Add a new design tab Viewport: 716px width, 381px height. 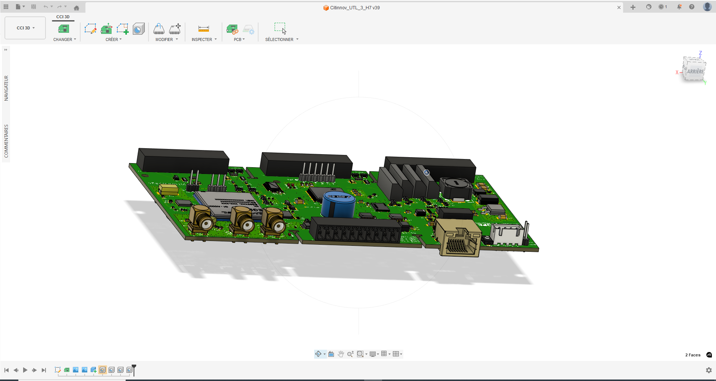tap(633, 7)
